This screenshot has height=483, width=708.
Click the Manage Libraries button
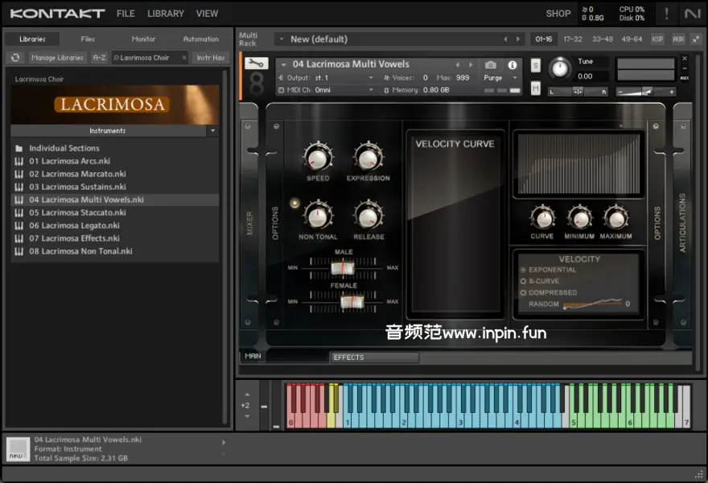(58, 58)
